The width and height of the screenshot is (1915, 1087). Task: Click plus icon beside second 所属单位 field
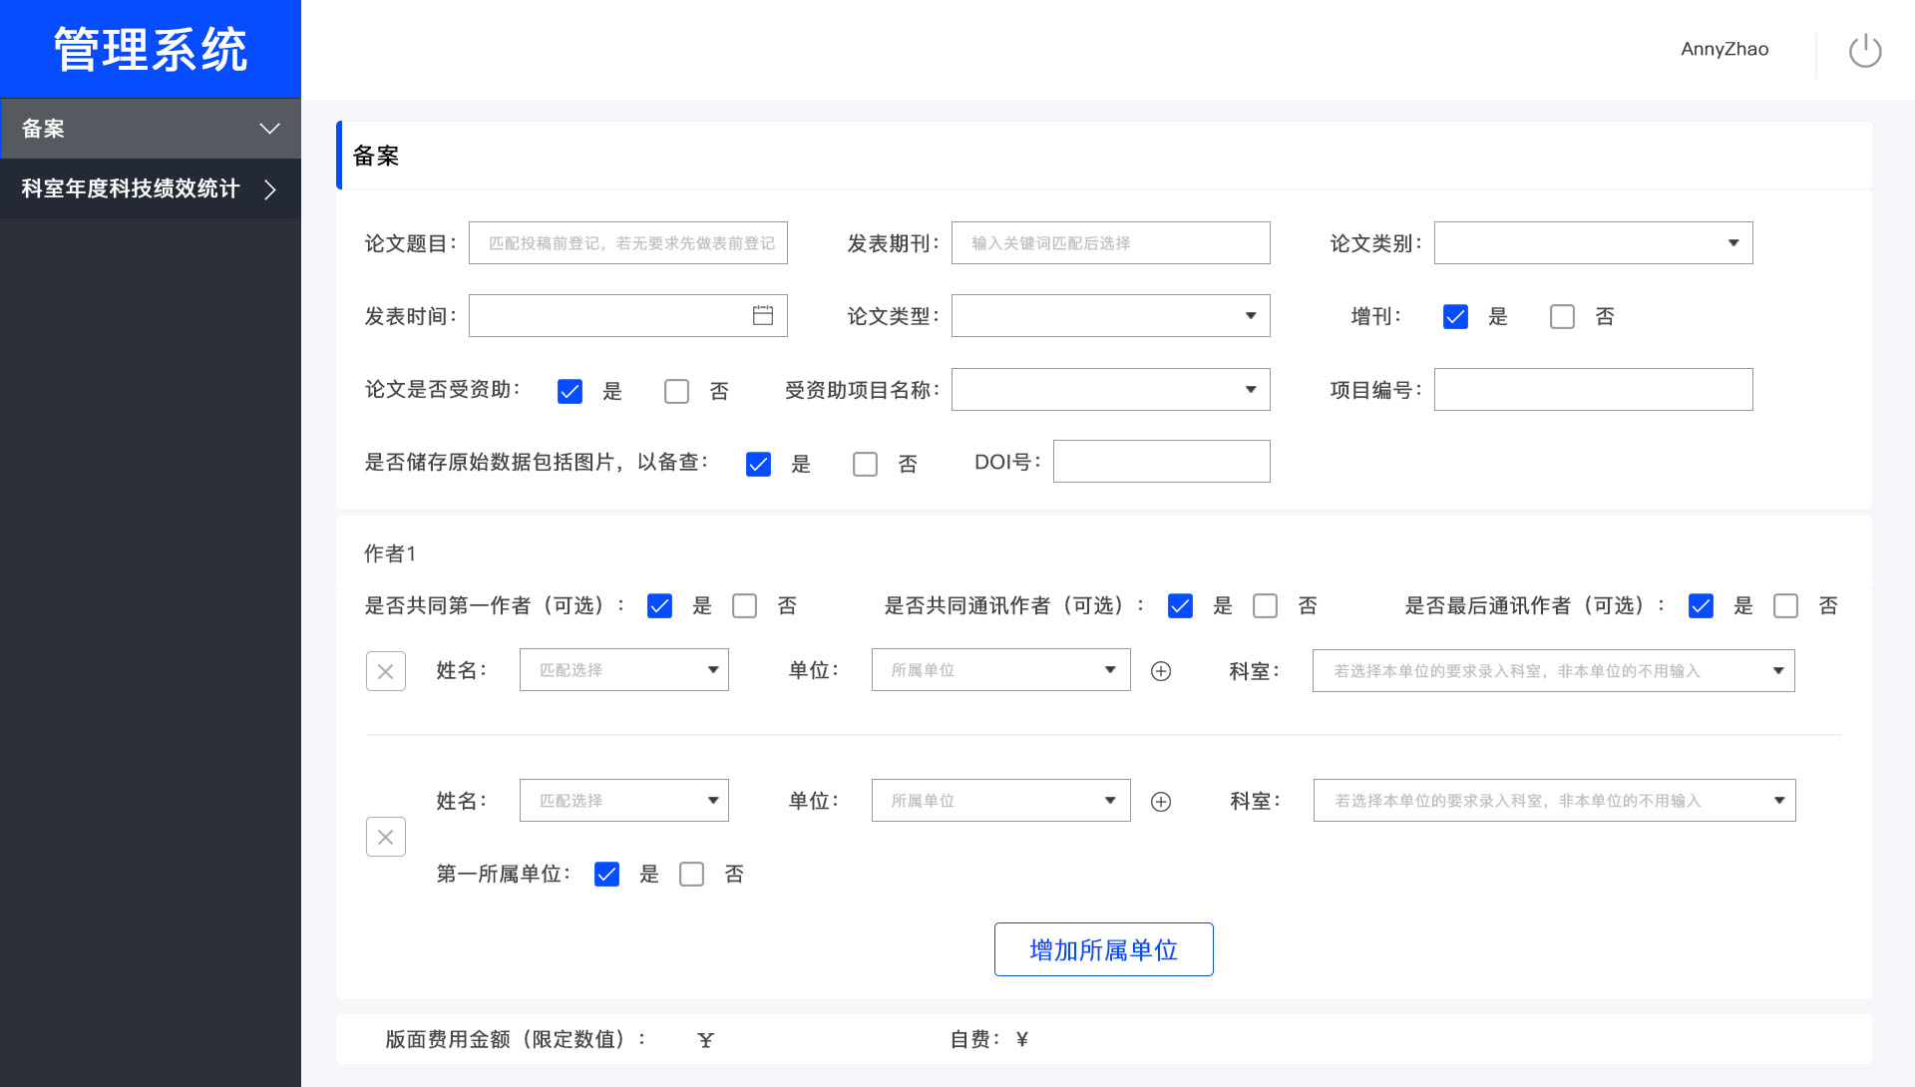[x=1160, y=802]
